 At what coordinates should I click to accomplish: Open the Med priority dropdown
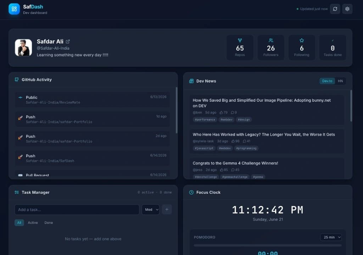(151, 209)
